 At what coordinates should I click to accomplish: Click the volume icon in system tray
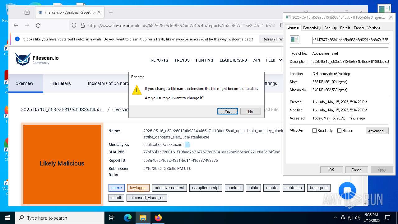pos(358,218)
